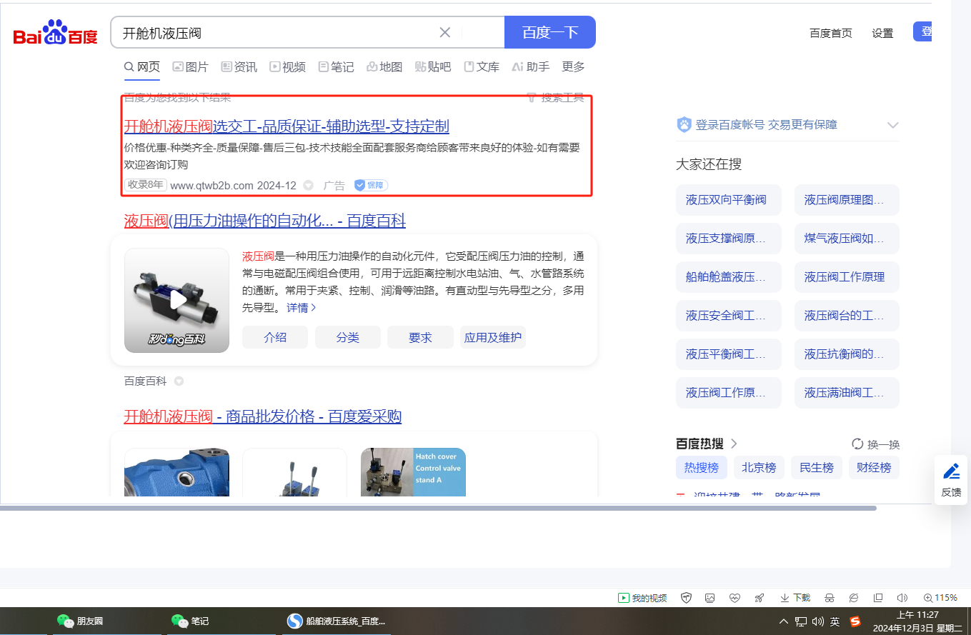Expand the 登录百度帐号 panel chevron
Screen dimensions: 971x635
(892, 125)
